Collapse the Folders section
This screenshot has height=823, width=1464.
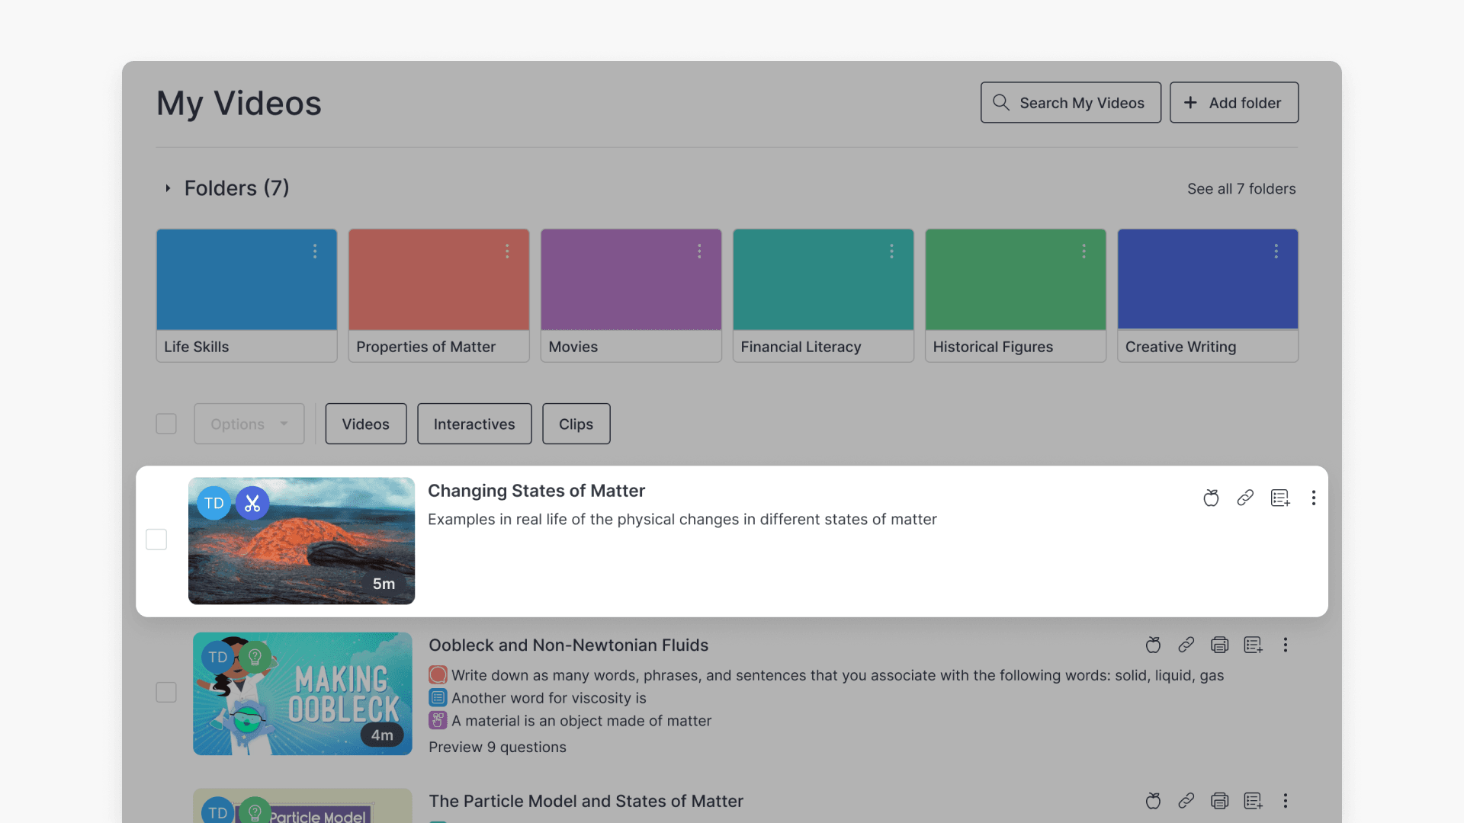coord(169,188)
